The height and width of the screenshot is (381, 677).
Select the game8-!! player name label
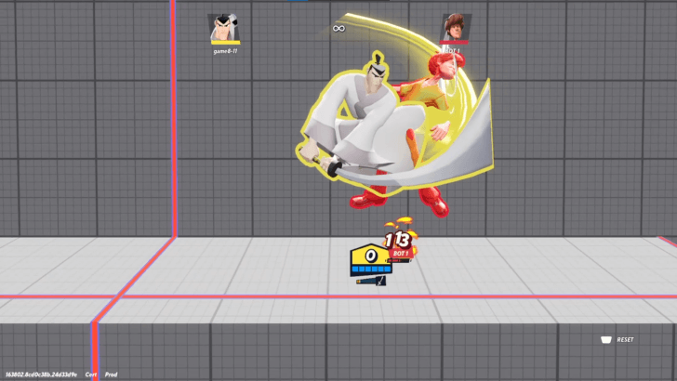225,51
